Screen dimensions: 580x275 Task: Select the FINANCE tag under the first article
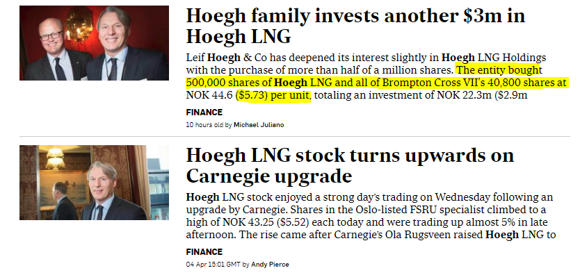[x=204, y=112]
